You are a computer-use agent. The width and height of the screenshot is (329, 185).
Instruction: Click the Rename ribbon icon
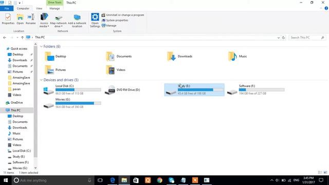[x=31, y=19]
